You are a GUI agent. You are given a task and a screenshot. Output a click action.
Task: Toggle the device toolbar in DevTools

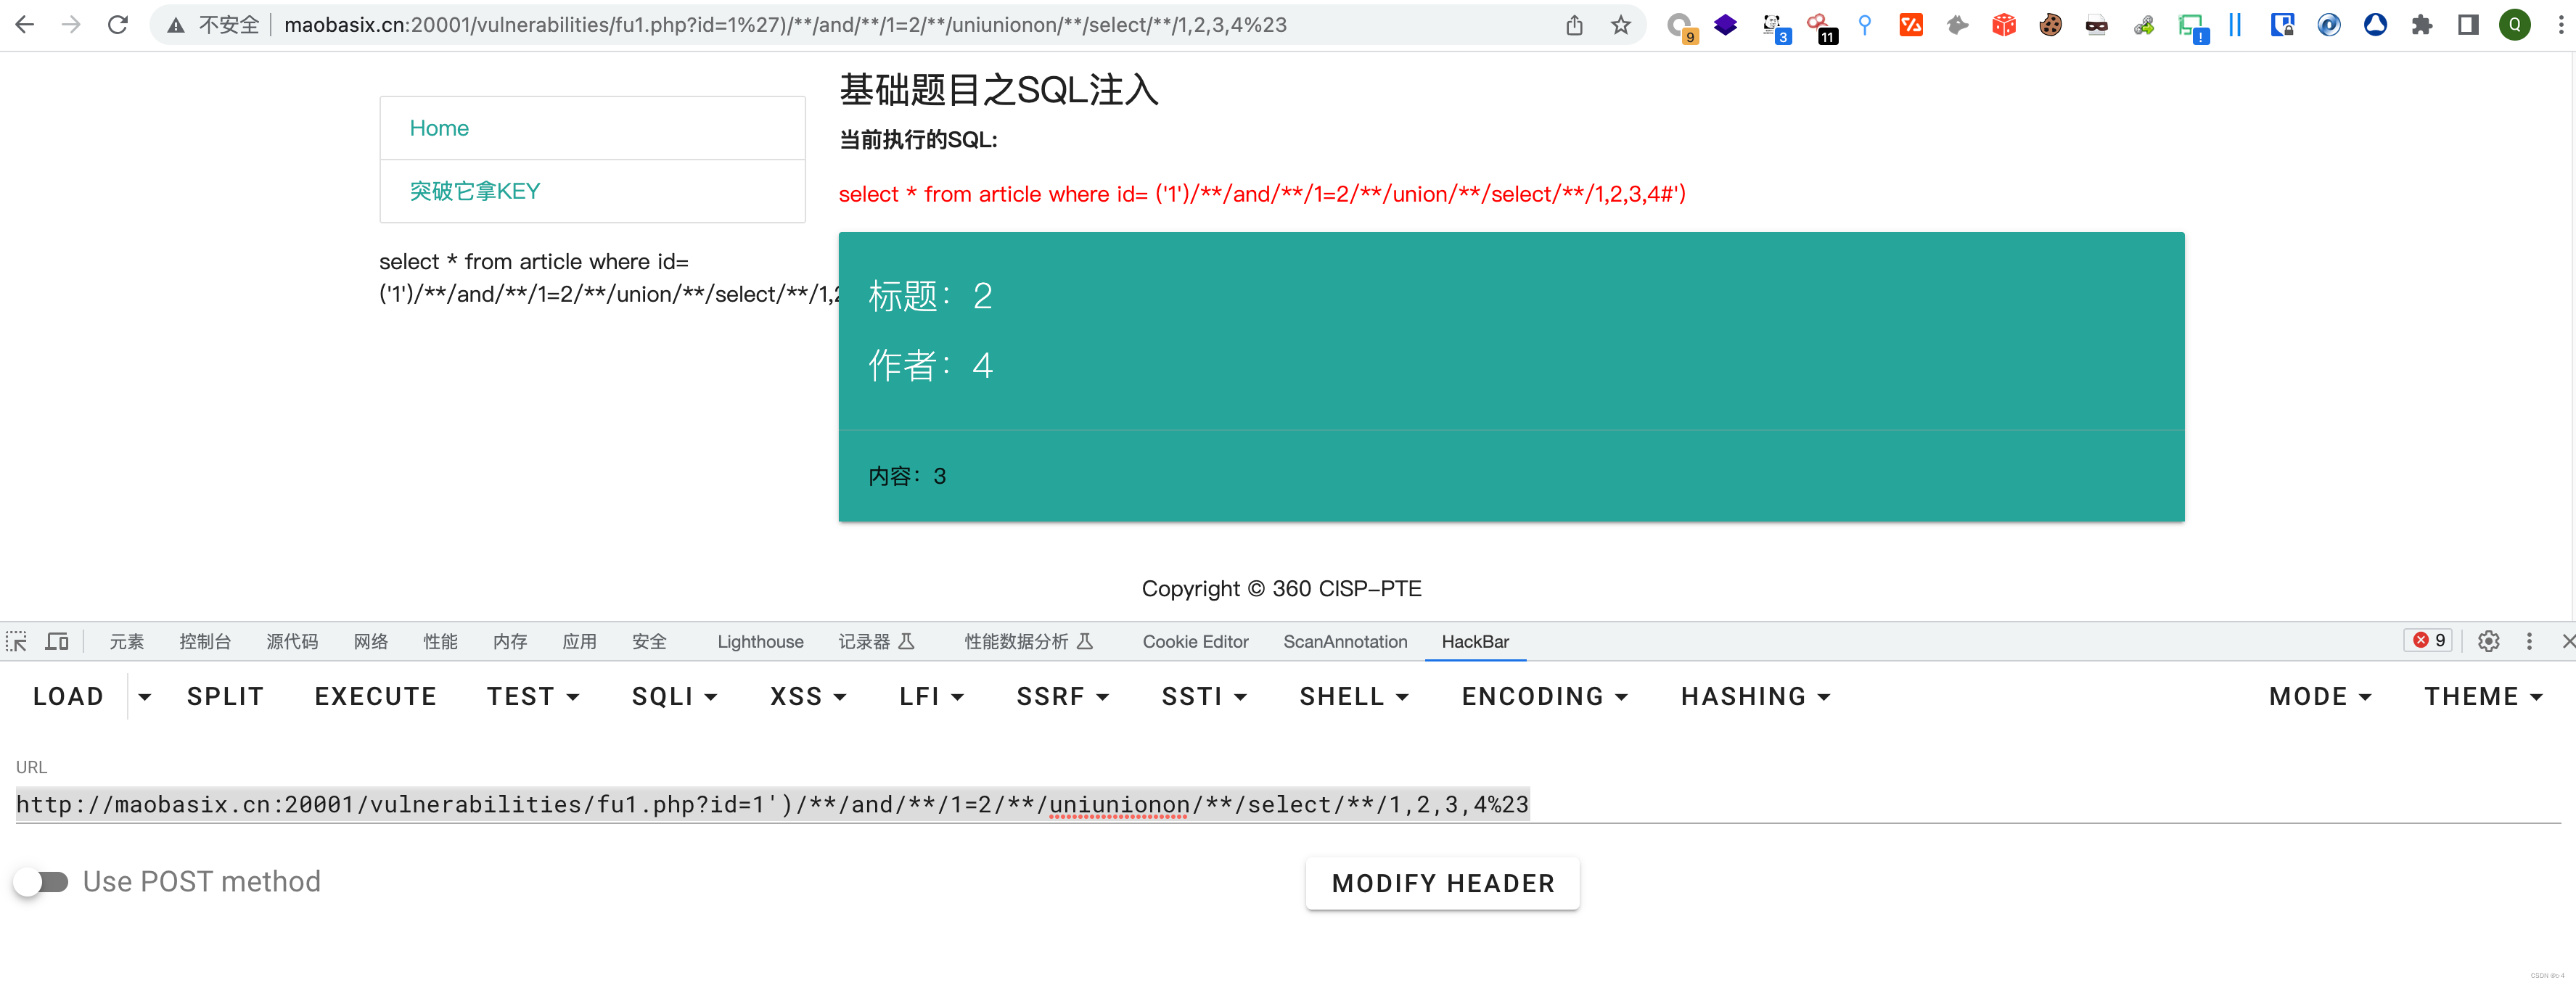tap(57, 641)
